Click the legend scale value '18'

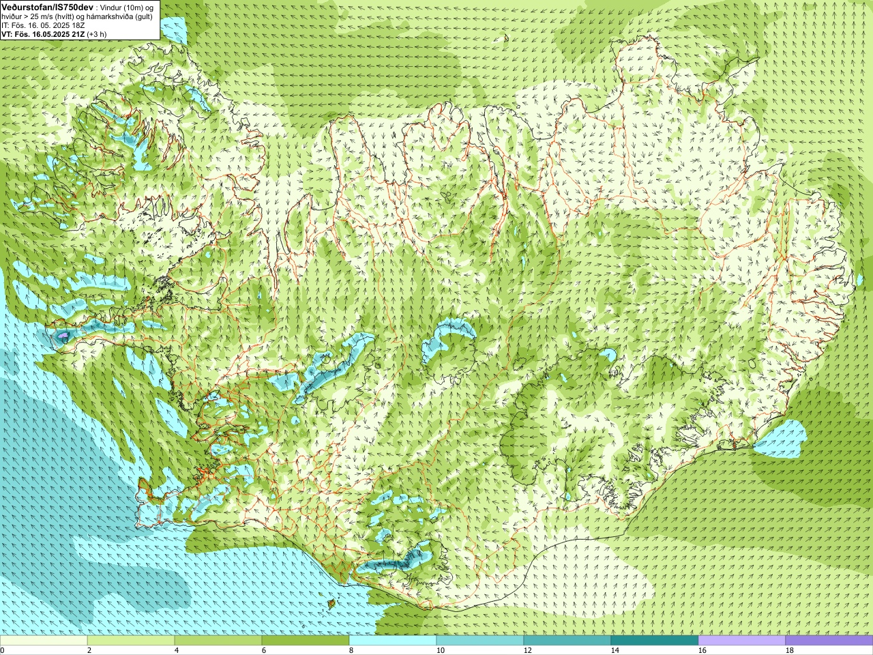tap(789, 650)
